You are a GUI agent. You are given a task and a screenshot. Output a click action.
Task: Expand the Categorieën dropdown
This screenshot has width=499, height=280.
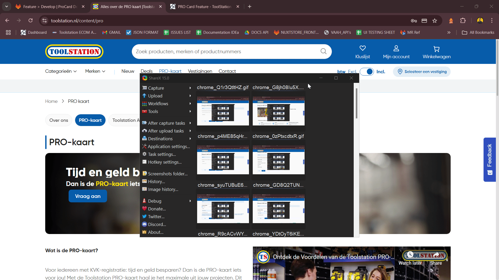[61, 71]
